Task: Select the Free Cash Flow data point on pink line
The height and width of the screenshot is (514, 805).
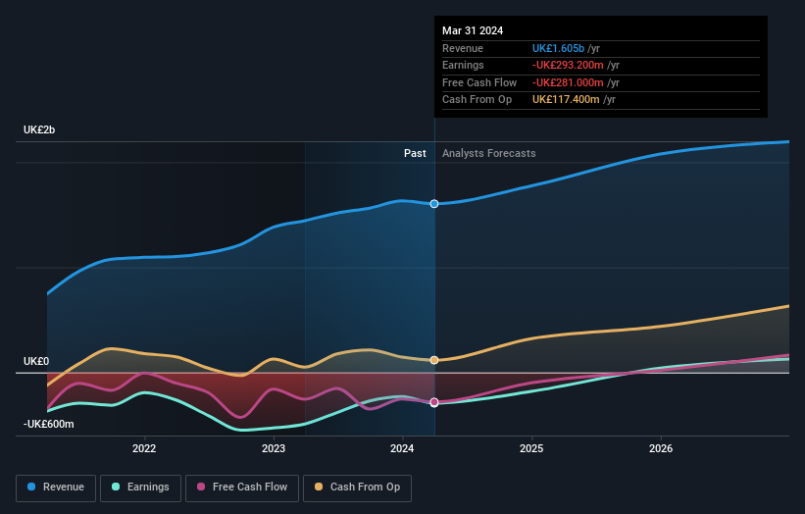Action: (434, 402)
